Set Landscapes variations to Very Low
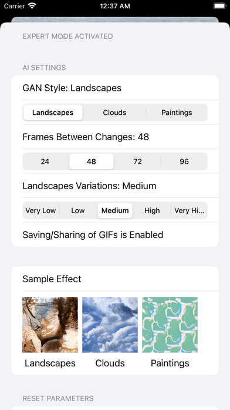The width and height of the screenshot is (230, 410). 40,210
